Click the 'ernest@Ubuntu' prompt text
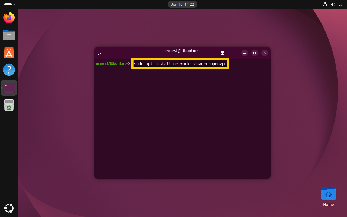The image size is (347, 217). pyautogui.click(x=110, y=63)
